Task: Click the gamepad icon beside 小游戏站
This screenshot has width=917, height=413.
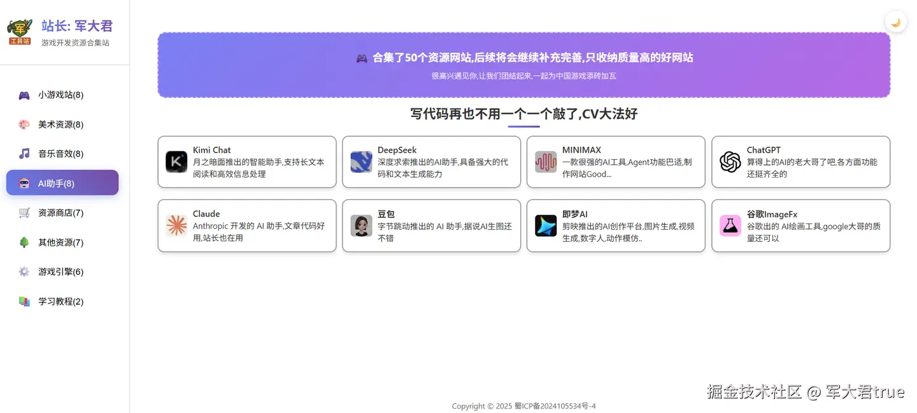Action: tap(24, 95)
